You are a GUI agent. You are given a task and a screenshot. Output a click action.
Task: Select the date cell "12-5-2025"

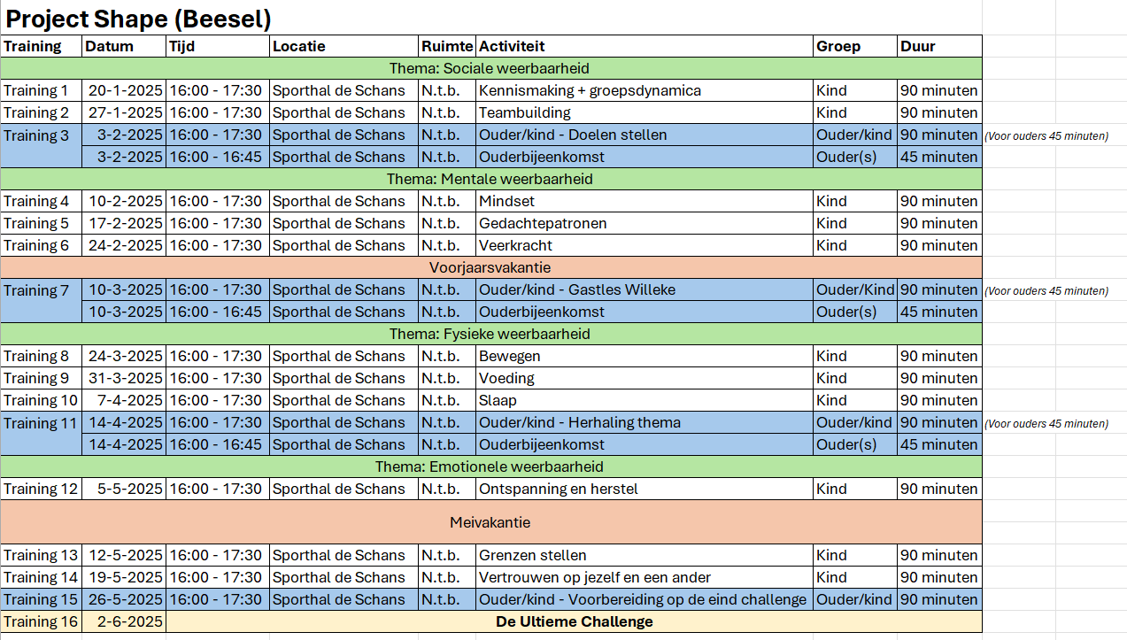(x=124, y=555)
